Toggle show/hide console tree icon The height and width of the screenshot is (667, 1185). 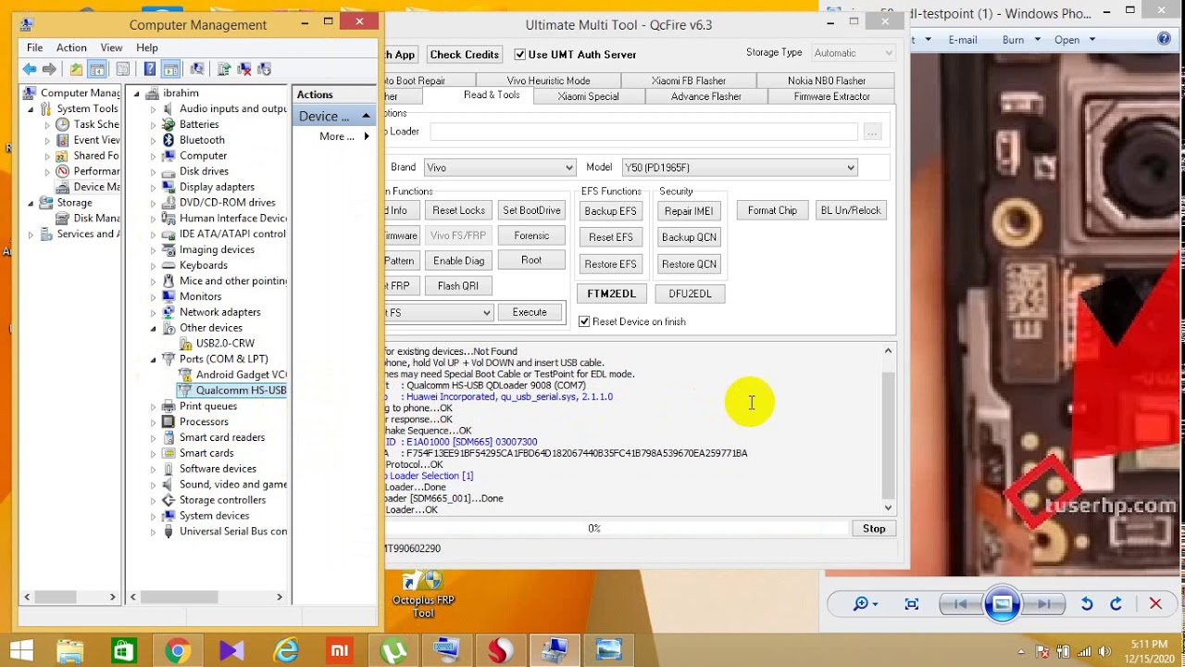(97, 69)
